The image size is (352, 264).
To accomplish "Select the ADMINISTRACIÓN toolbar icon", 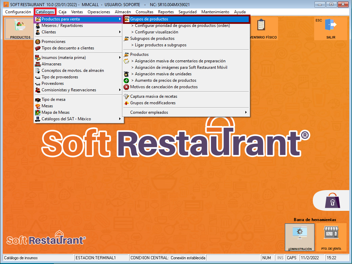I will click(300, 237).
